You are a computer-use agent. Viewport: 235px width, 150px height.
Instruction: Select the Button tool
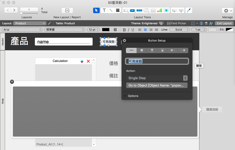tap(132, 10)
